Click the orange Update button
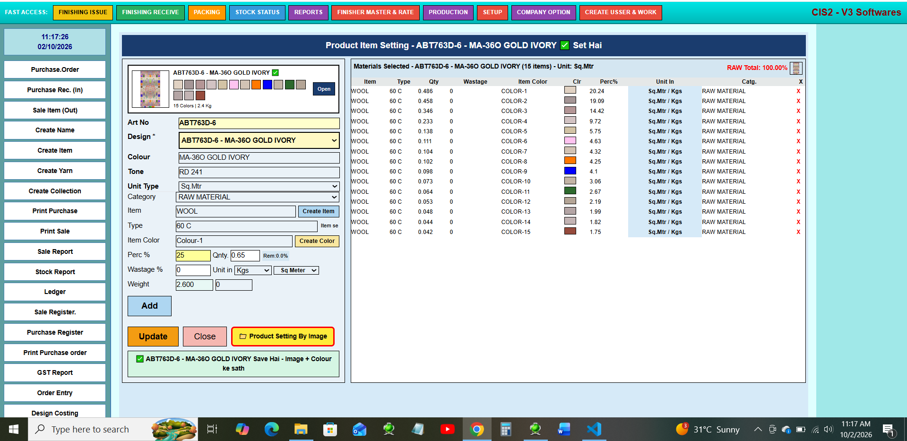 point(153,337)
